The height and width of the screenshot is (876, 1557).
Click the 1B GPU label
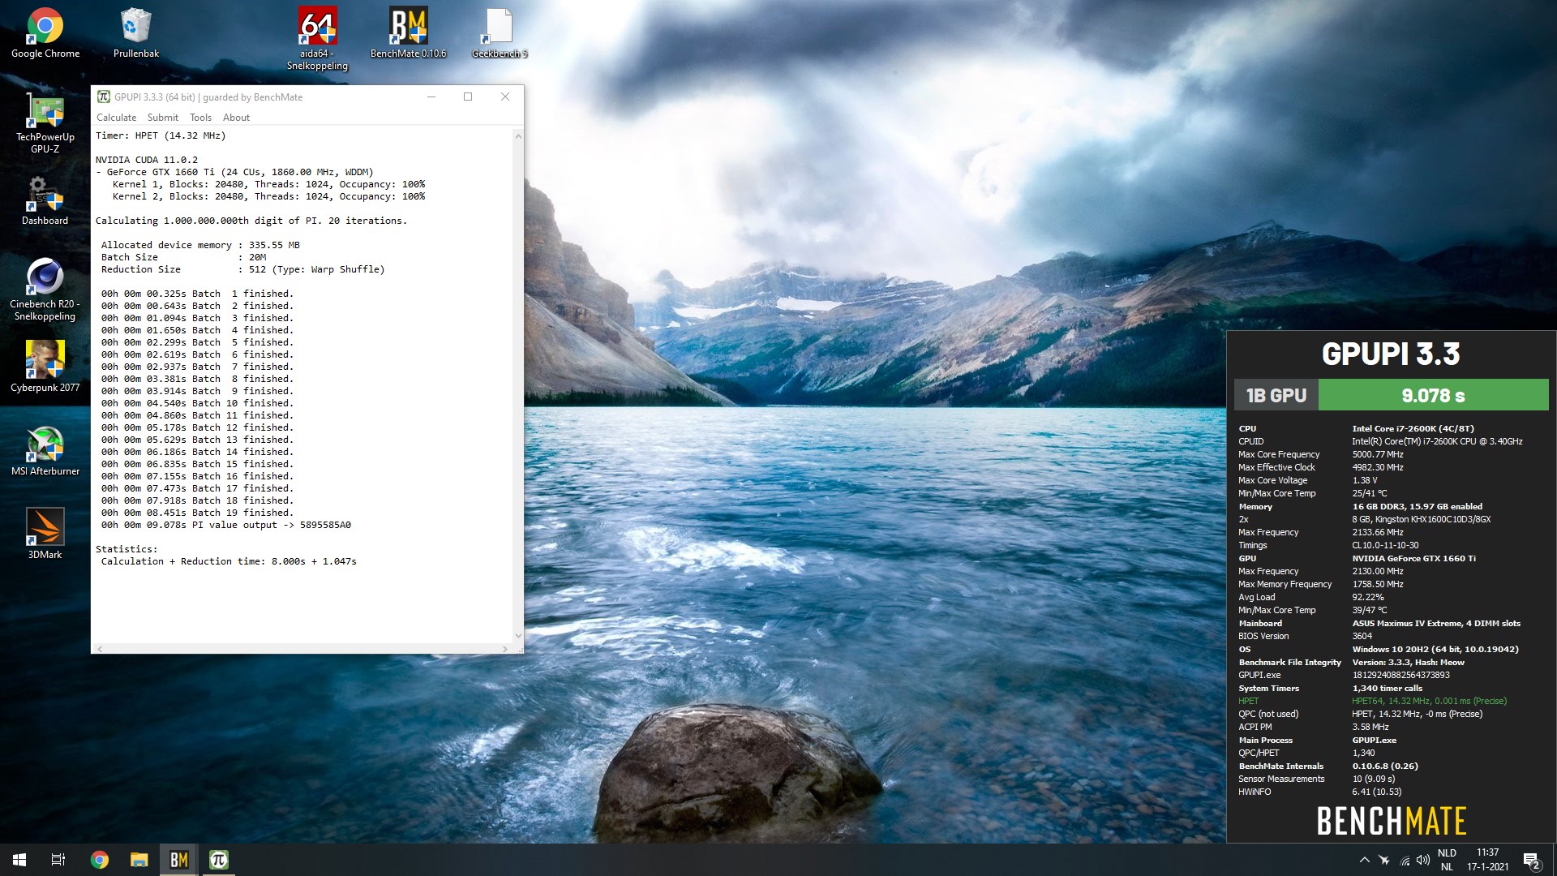click(1276, 395)
